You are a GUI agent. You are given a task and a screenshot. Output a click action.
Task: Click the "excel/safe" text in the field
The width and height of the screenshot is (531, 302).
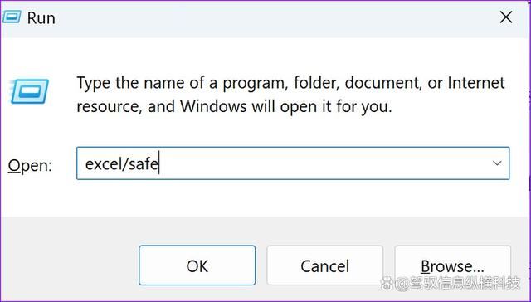click(122, 164)
